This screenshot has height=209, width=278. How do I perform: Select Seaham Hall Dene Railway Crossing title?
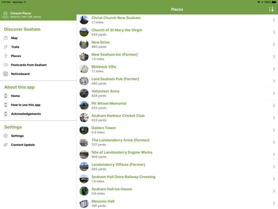124,177
